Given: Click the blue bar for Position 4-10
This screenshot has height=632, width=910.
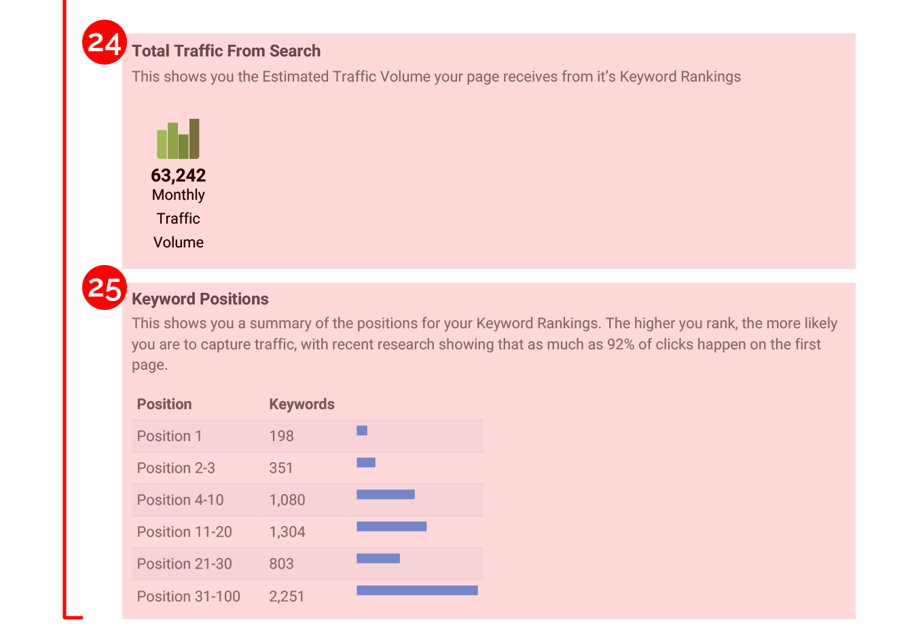Looking at the screenshot, I should (386, 495).
